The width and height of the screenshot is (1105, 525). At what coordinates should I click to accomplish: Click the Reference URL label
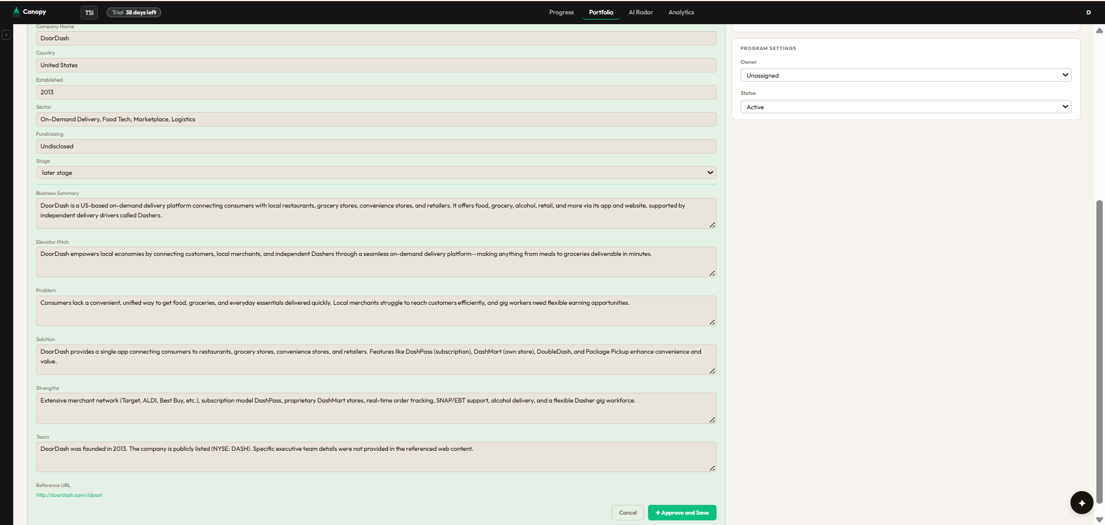click(54, 485)
